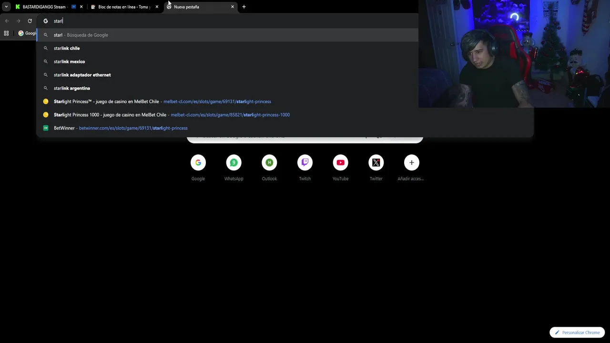Open the Outlook shortcut tile
610x343 pixels.
point(269,168)
